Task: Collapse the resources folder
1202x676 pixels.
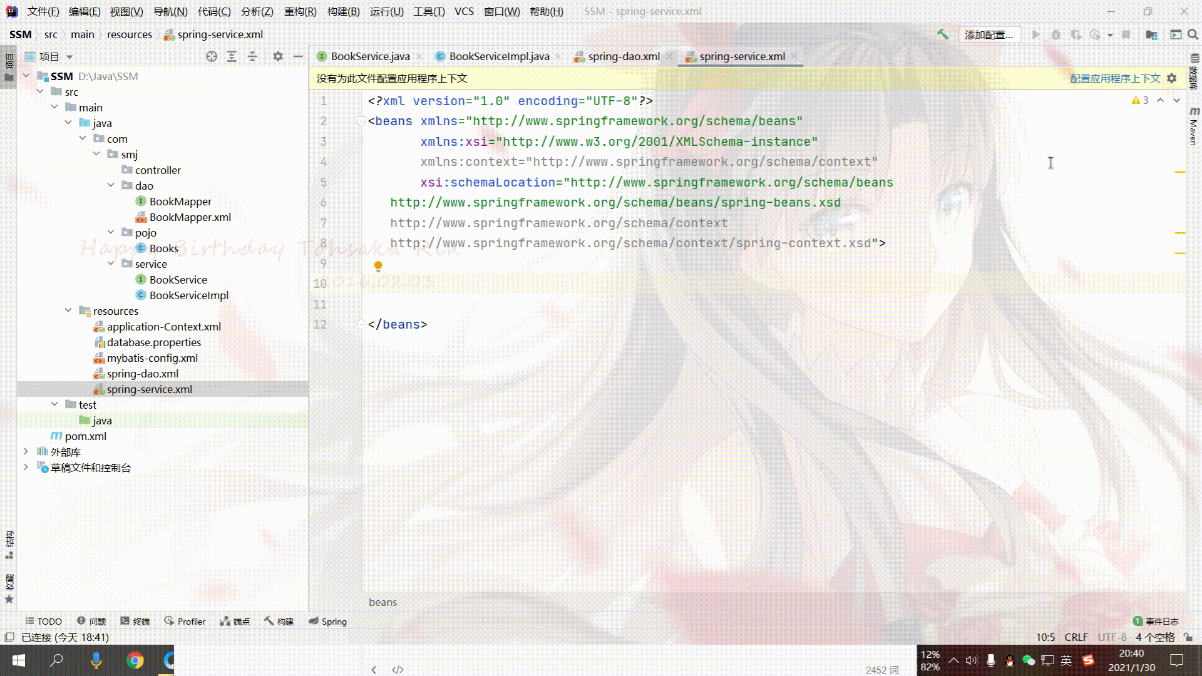Action: pyautogui.click(x=68, y=310)
